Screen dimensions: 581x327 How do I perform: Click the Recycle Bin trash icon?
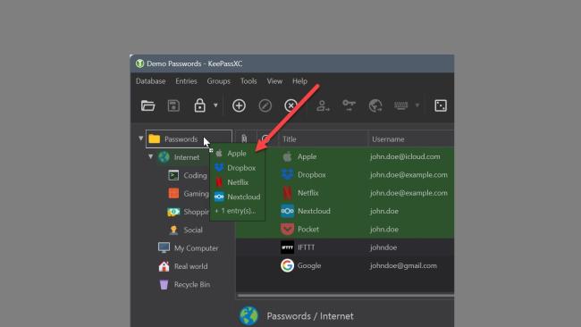(x=164, y=284)
